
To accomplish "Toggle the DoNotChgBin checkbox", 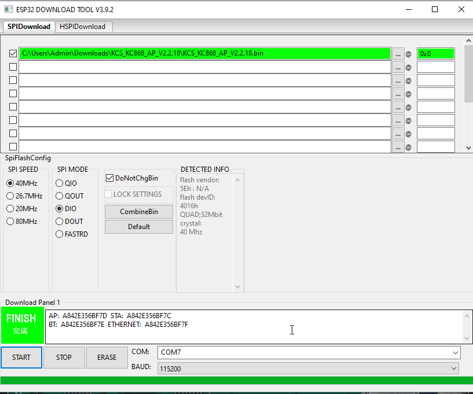I will (110, 178).
